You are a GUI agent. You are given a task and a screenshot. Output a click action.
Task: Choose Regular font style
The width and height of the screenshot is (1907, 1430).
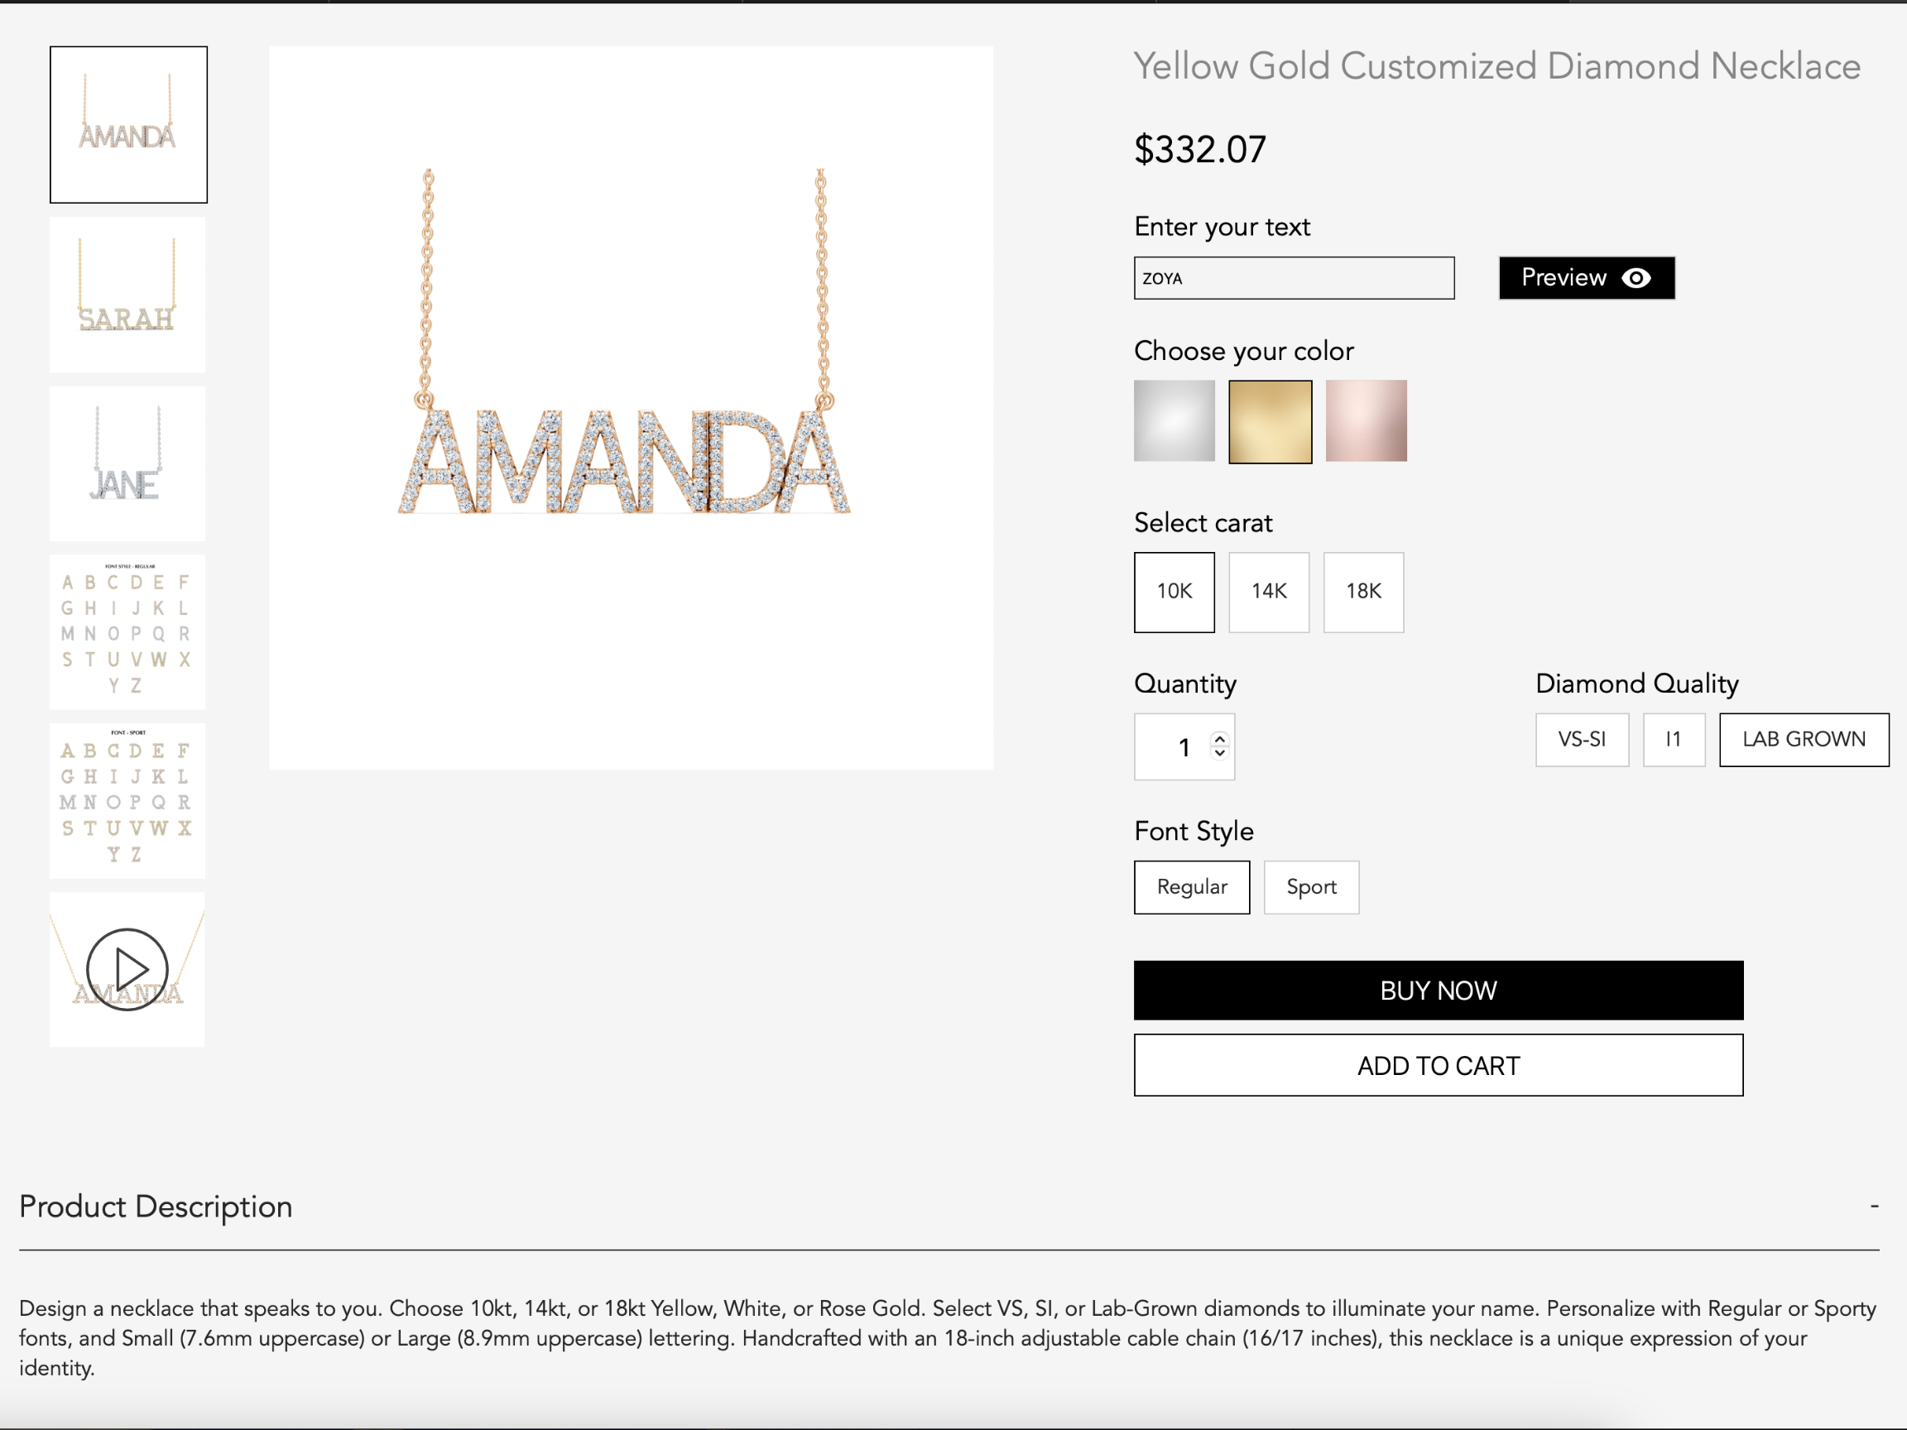click(x=1191, y=887)
